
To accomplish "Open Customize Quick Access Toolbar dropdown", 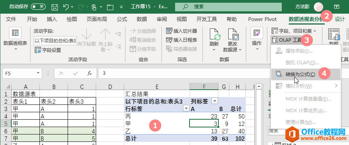I will click(121, 7).
